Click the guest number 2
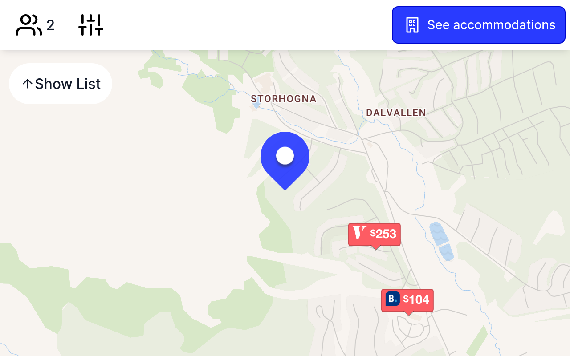 coord(50,25)
